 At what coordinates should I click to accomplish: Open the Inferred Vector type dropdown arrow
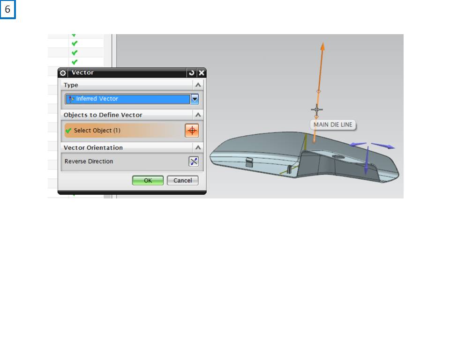click(x=195, y=99)
